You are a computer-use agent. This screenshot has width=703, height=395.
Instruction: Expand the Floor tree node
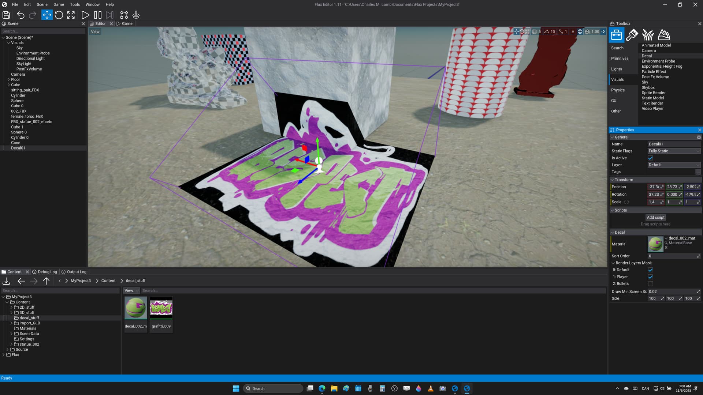click(9, 79)
